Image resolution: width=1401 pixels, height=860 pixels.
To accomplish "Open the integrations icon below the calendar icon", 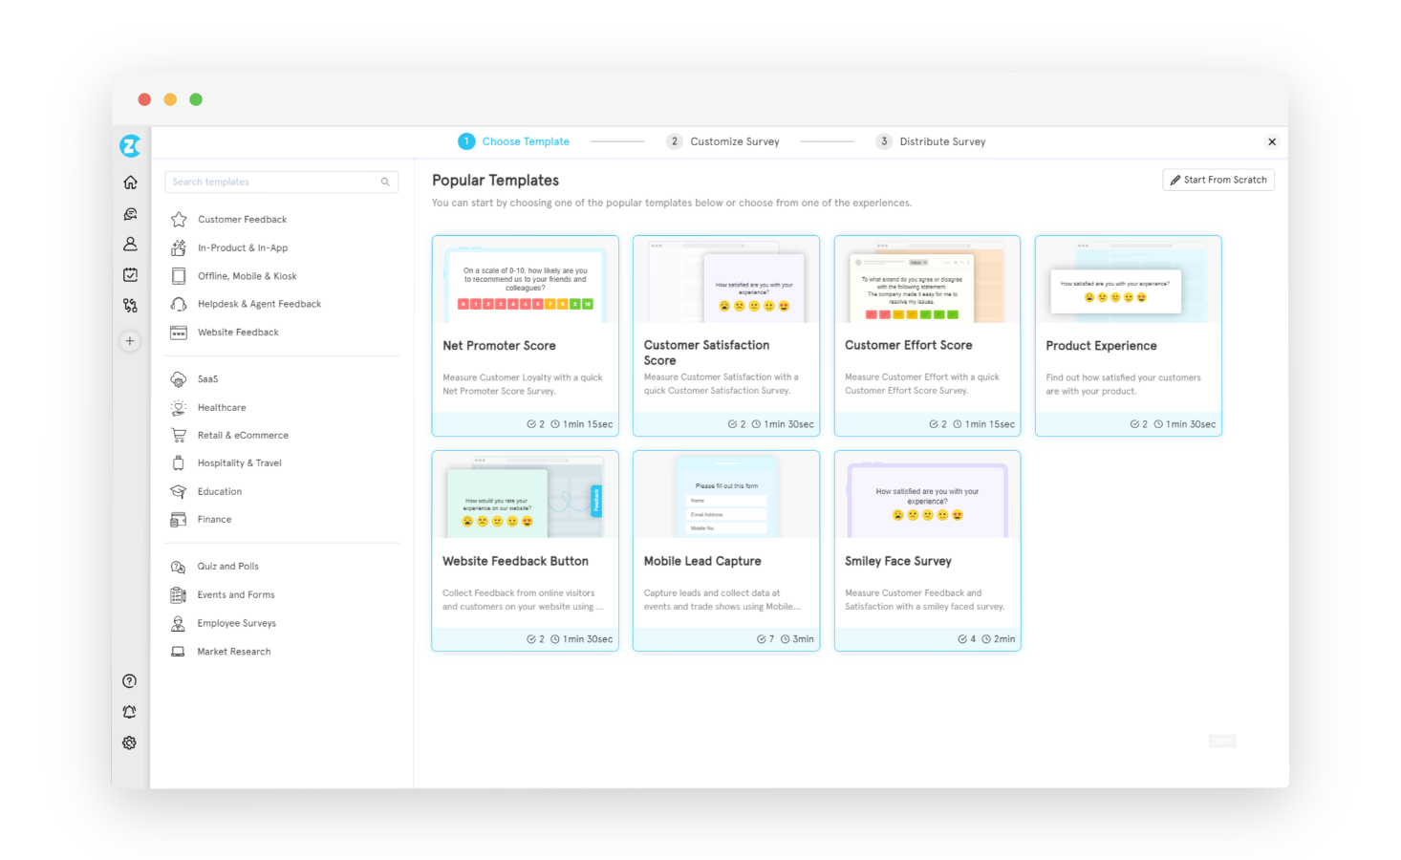I will click(130, 305).
